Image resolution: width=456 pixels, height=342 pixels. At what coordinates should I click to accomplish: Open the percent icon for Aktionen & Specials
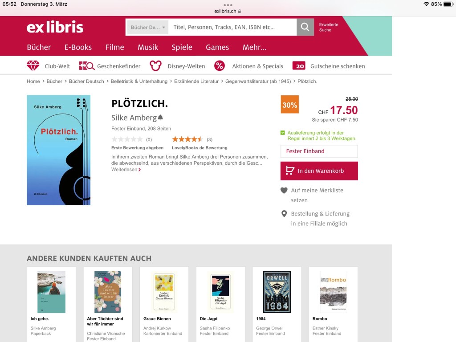click(219, 66)
